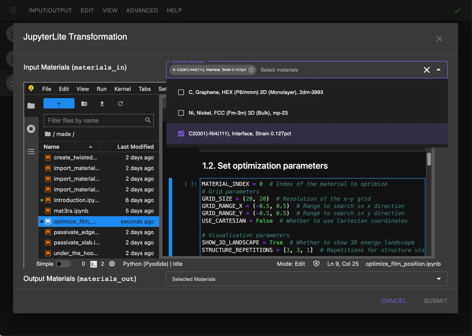472x336 pixels.
Task: Check the Graphene 2dm-3993 material checkbox
Action: pos(181,92)
